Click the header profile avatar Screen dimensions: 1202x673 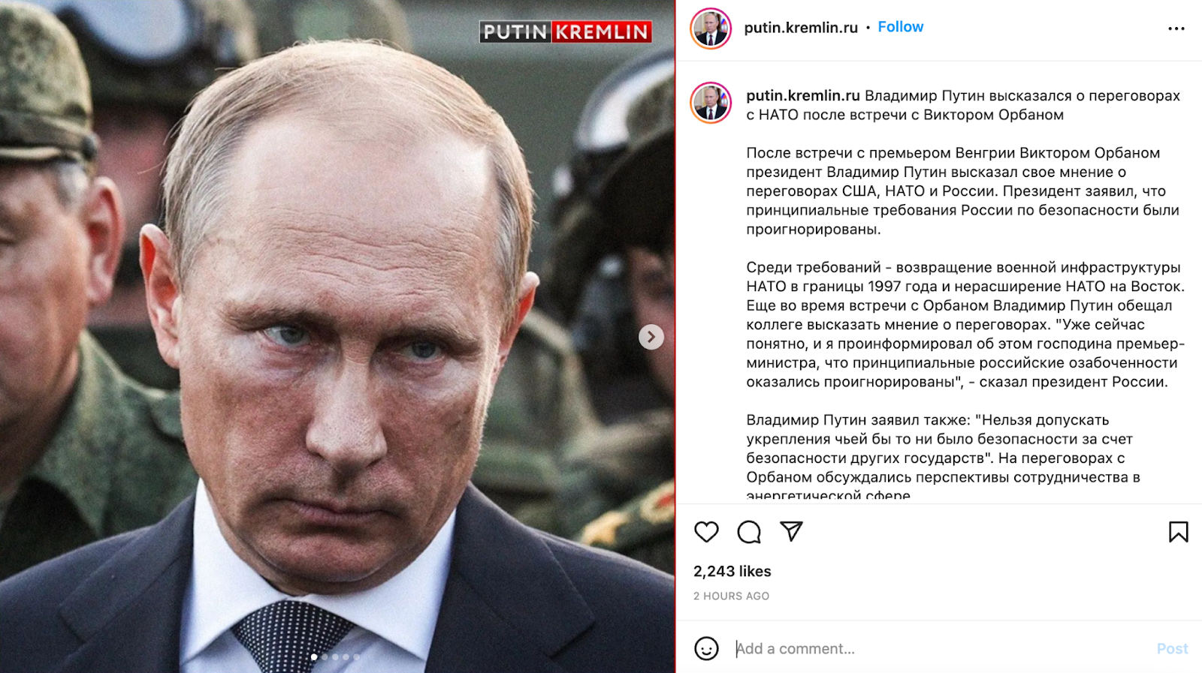point(711,29)
